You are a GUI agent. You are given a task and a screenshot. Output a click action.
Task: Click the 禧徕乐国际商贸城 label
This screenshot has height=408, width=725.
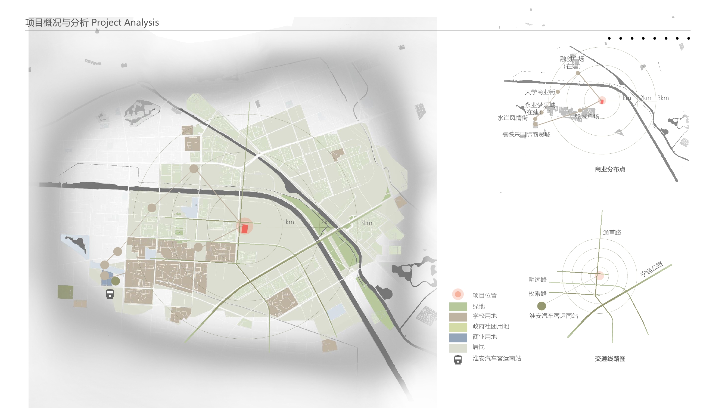526,135
